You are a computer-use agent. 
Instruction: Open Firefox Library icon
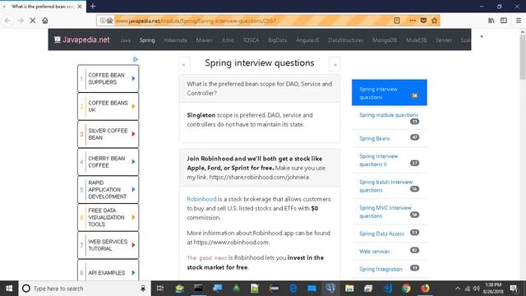(491, 21)
